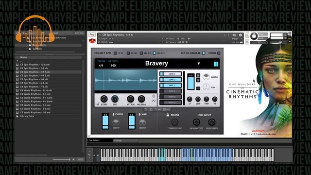
Task: Enable the second Project BPM checkbox
Action: coord(128,53)
